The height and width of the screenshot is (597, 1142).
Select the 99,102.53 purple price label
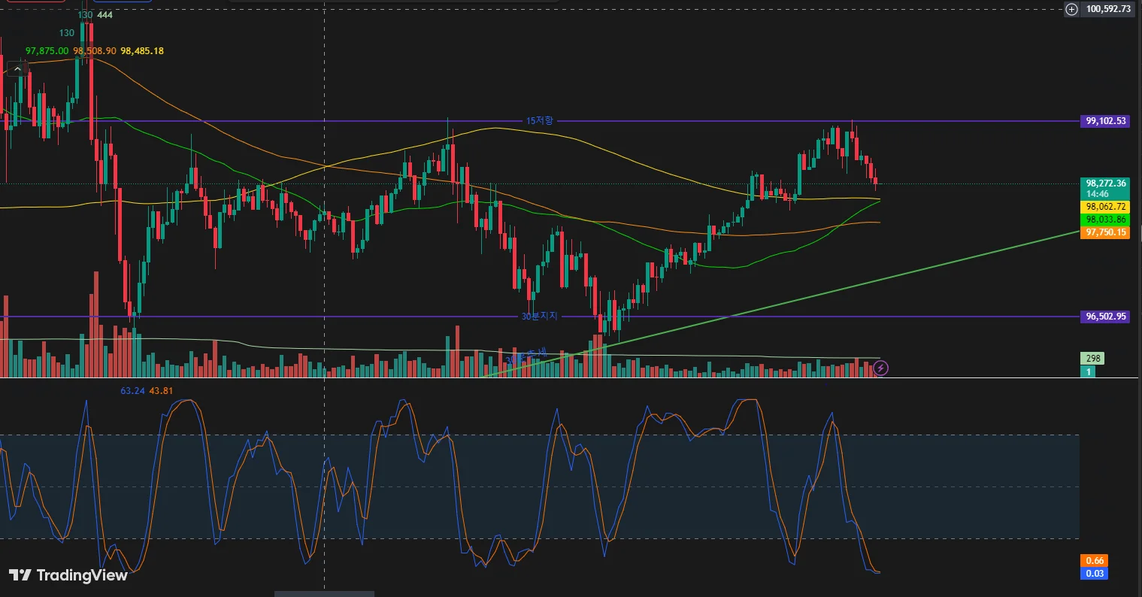1105,121
